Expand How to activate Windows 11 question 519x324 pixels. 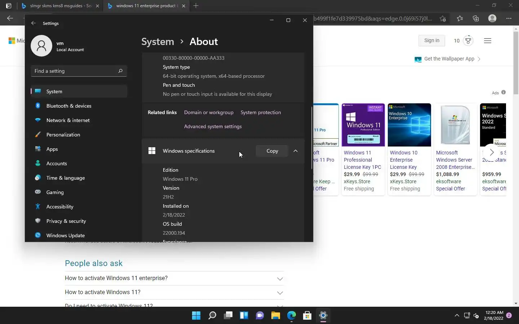174,292
